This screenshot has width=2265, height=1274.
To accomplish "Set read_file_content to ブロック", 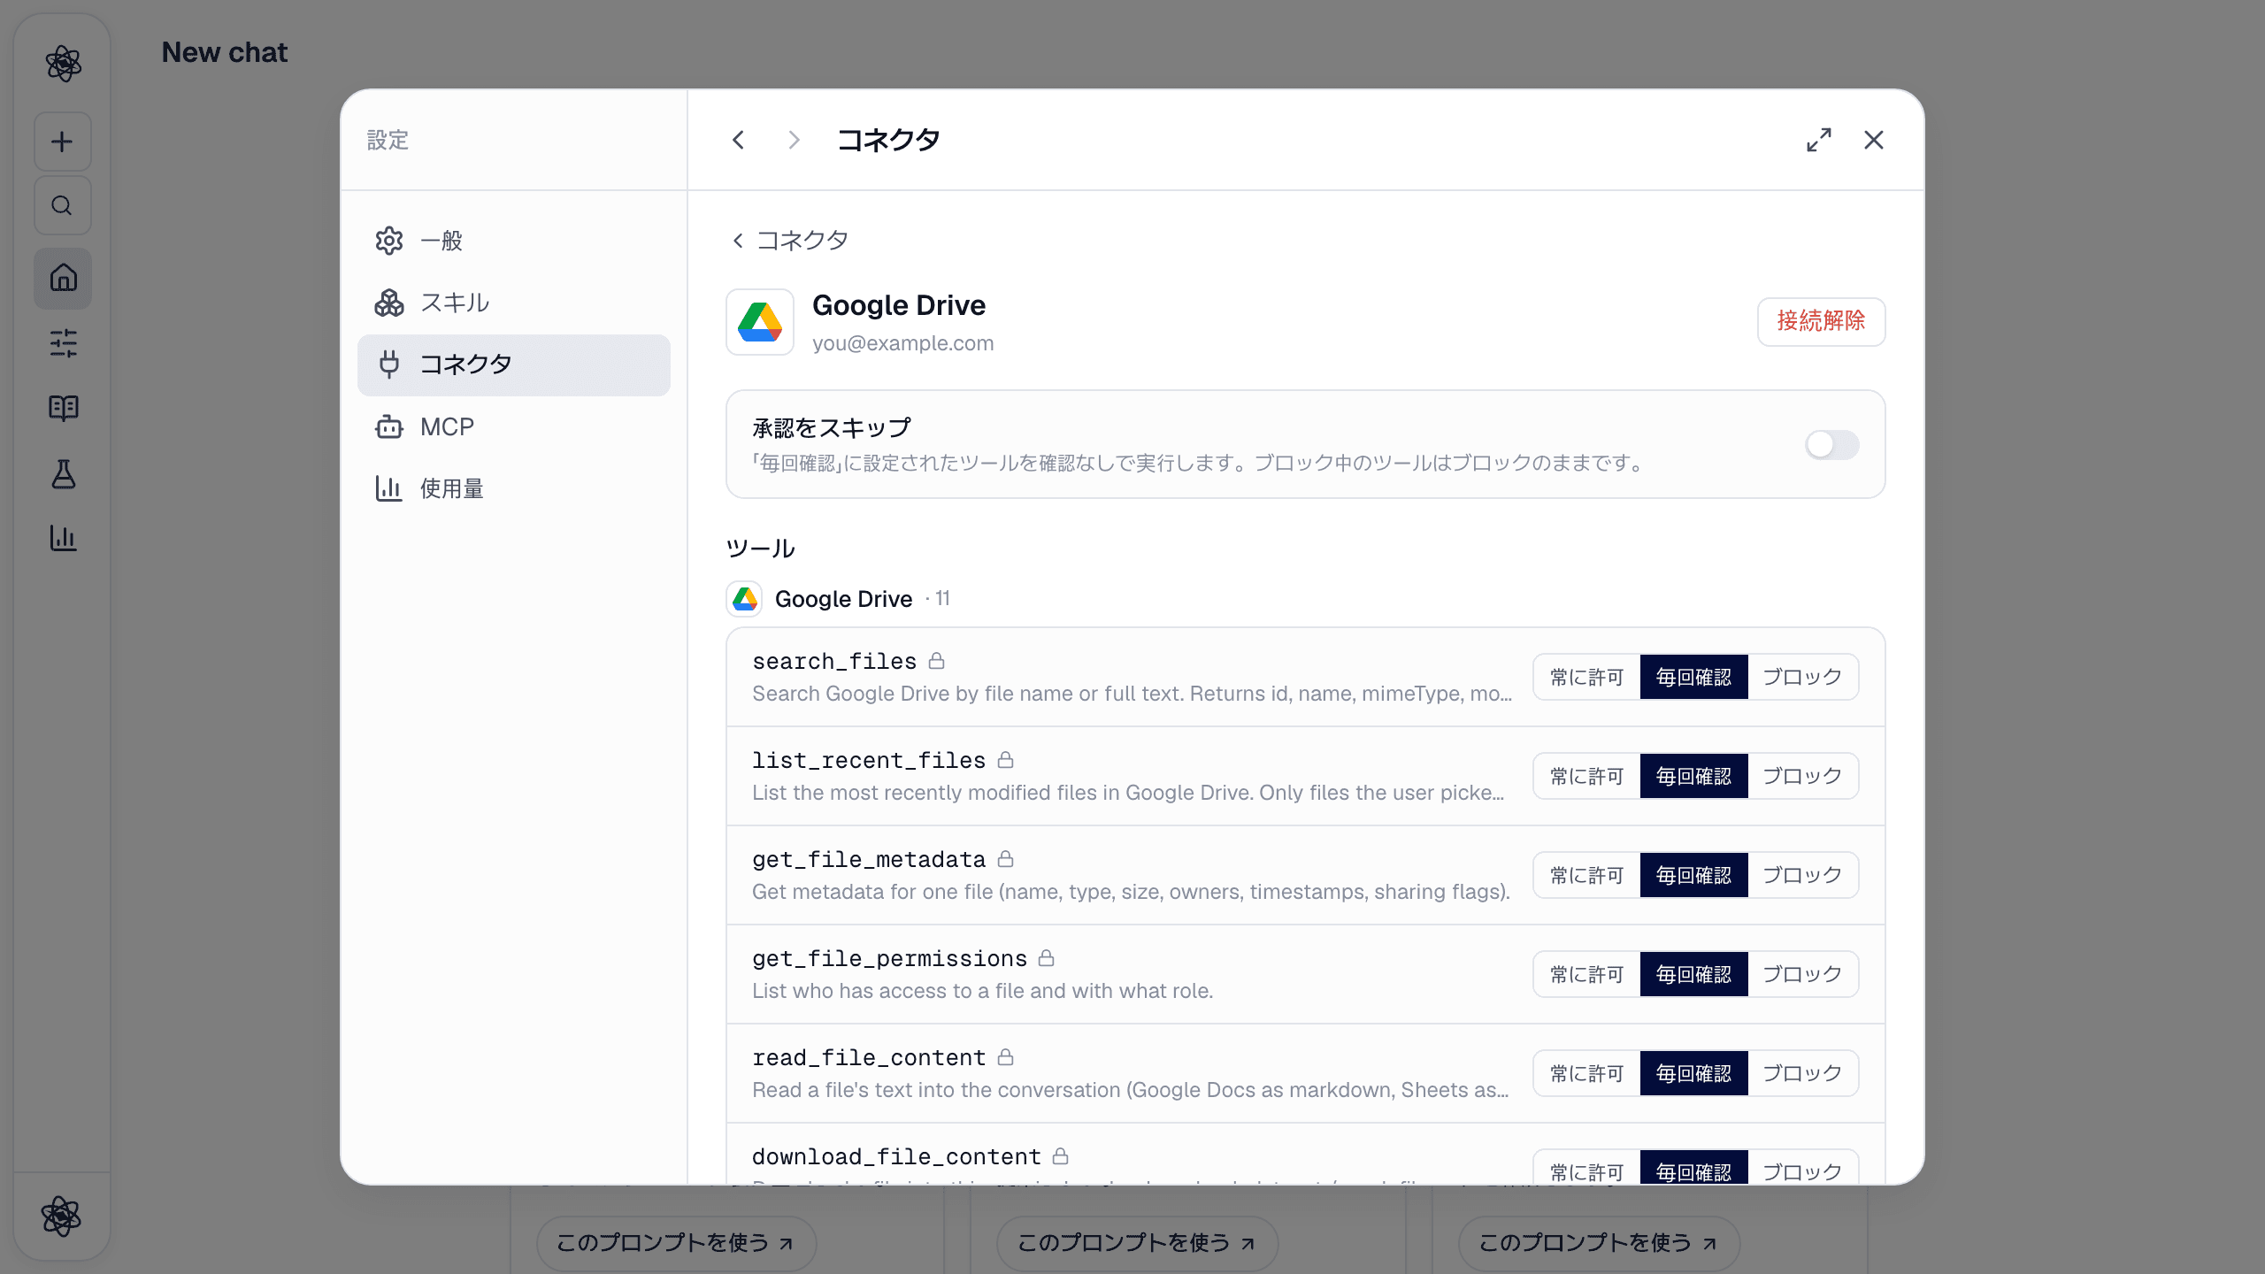I will (x=1802, y=1073).
